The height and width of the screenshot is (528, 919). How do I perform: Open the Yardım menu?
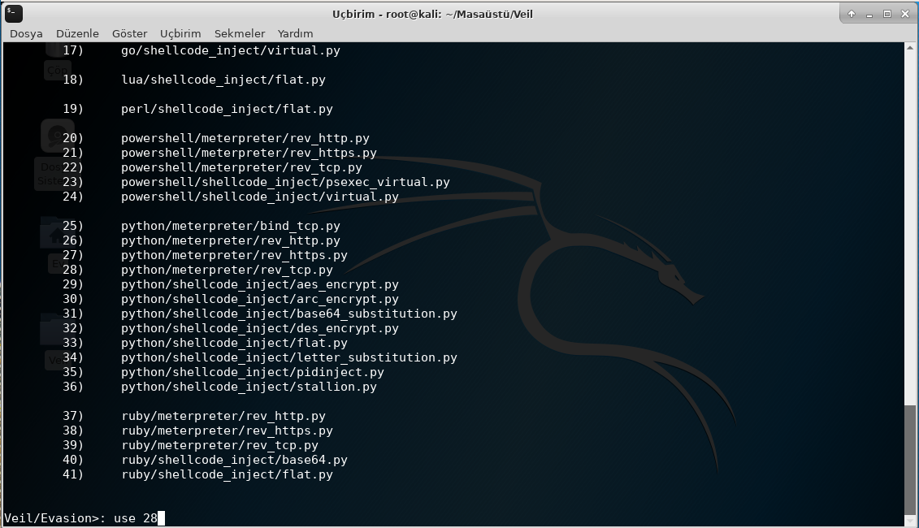click(296, 33)
